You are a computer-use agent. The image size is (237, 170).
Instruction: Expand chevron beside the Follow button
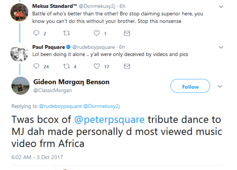coord(220,87)
